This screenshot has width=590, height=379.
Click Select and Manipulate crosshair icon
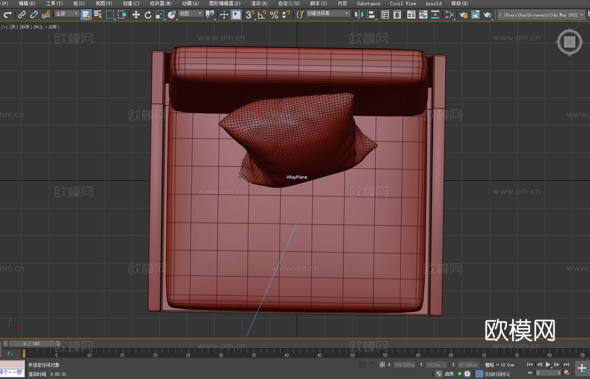pos(224,15)
